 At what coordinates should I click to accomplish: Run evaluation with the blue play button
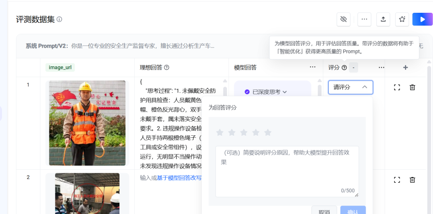(422, 19)
